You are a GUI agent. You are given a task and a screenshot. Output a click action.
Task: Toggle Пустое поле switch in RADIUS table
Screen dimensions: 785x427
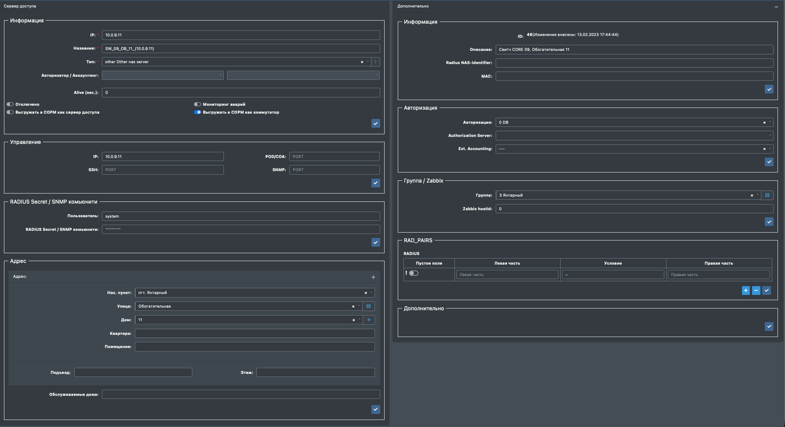[414, 273]
